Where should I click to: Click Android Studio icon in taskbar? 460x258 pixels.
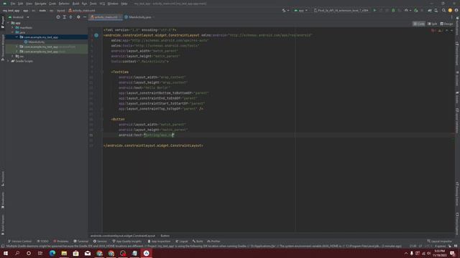[x=147, y=253]
